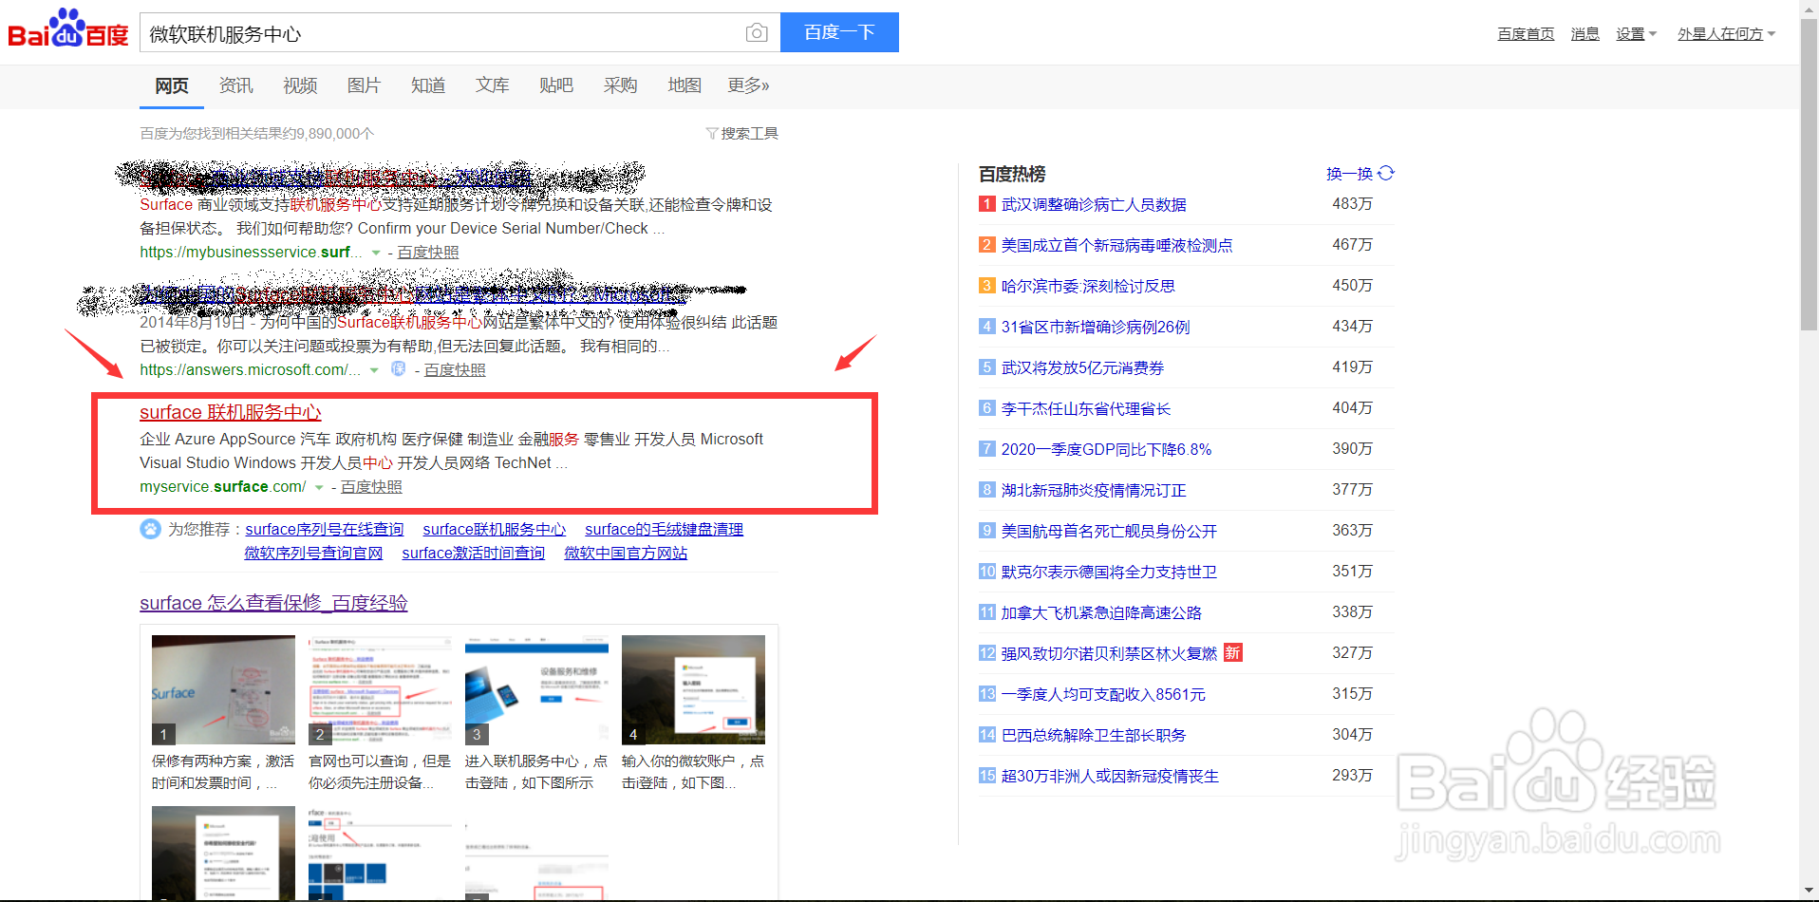Viewport: 1819px width, 902px height.
Task: Click scrollbar up arrow
Action: pyautogui.click(x=1810, y=9)
